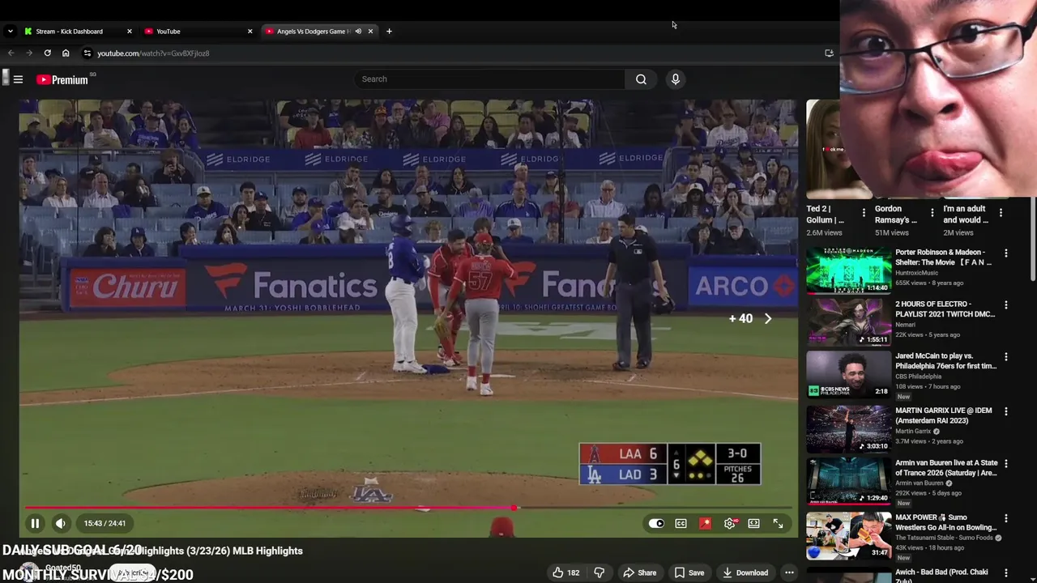1037x583 pixels.
Task: Open Martin Garrix Live @ IDEM thumbnail
Action: point(848,428)
